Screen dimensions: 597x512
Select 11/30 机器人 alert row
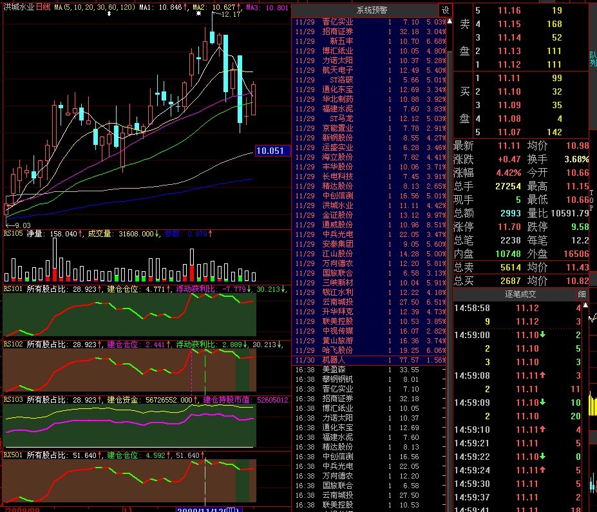(370, 360)
